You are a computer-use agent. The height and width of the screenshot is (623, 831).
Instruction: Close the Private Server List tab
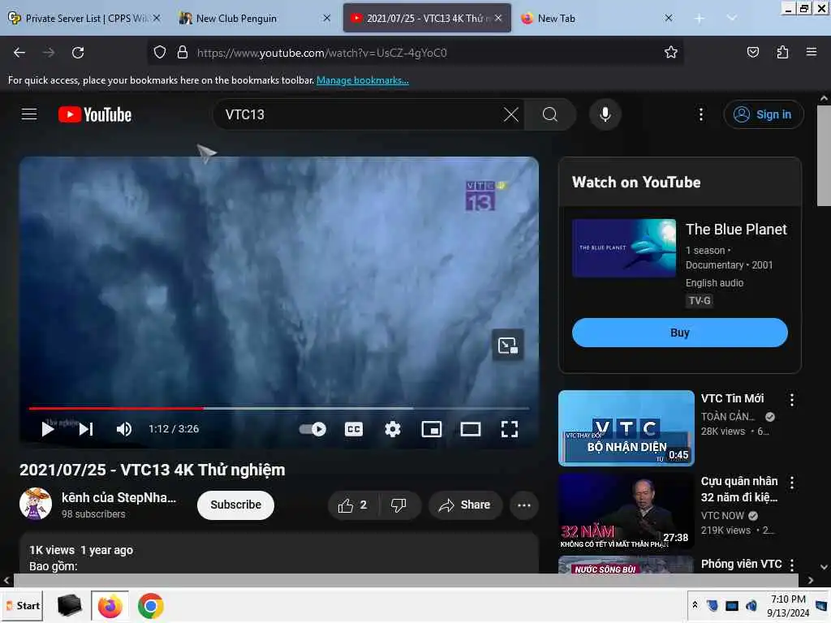tap(157, 18)
